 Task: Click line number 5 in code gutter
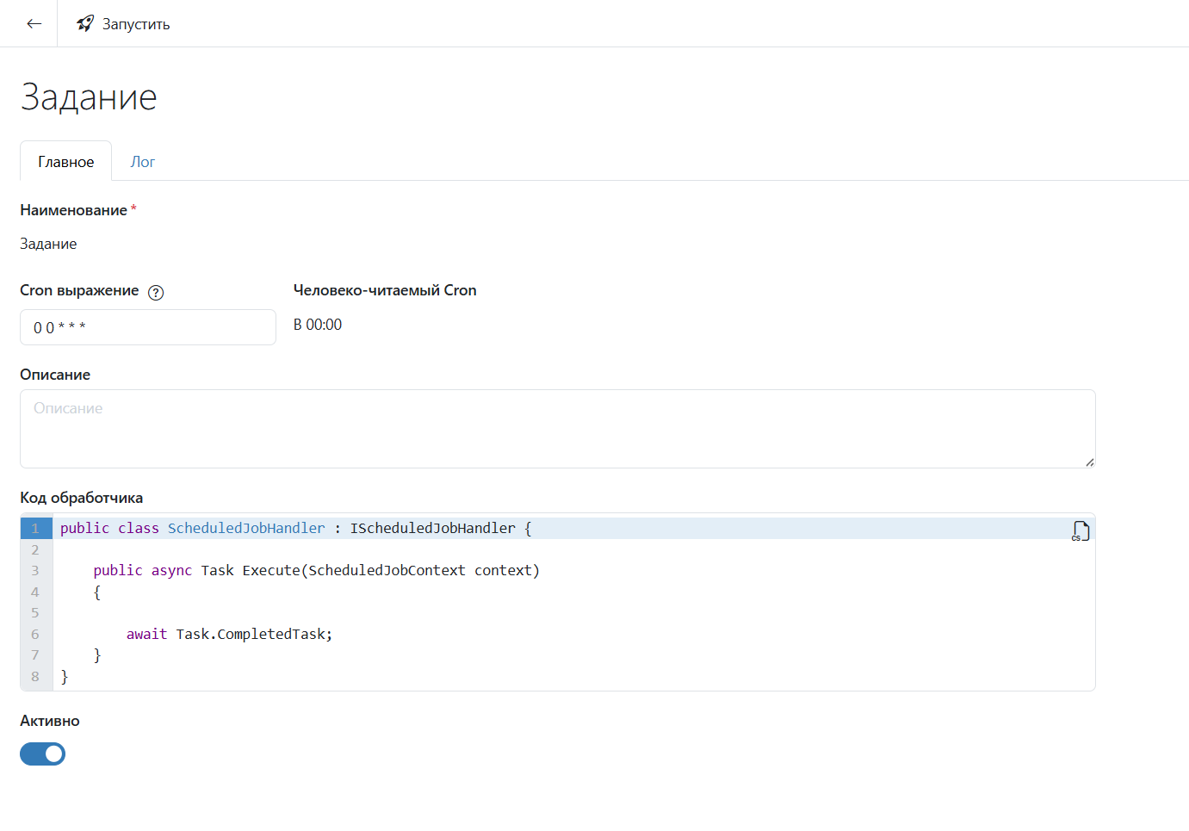click(35, 613)
